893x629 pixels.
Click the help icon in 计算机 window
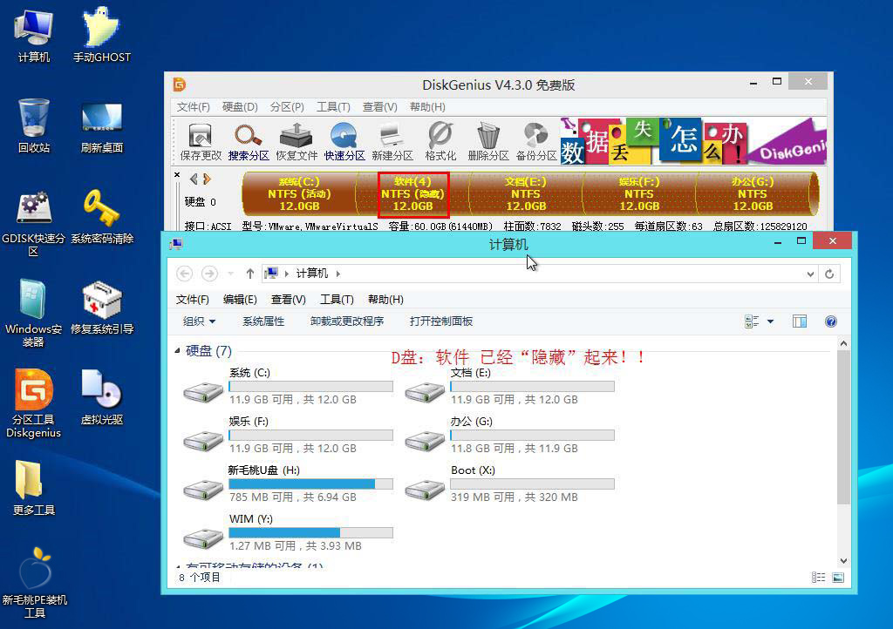[x=830, y=321]
